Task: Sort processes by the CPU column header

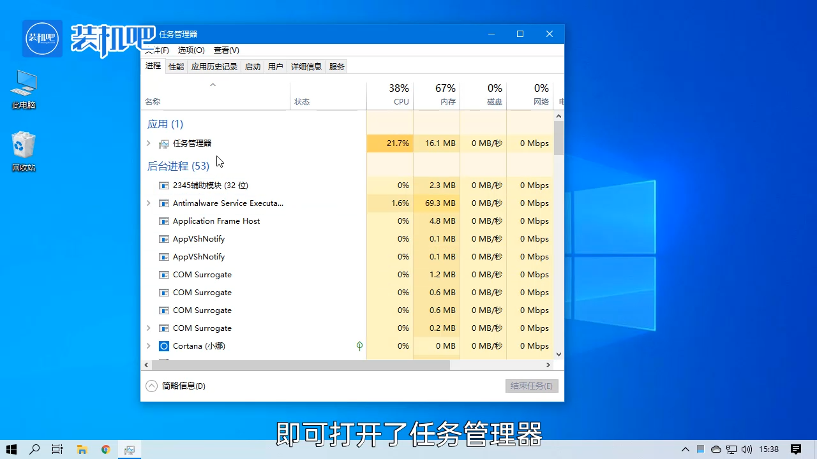Action: point(390,94)
